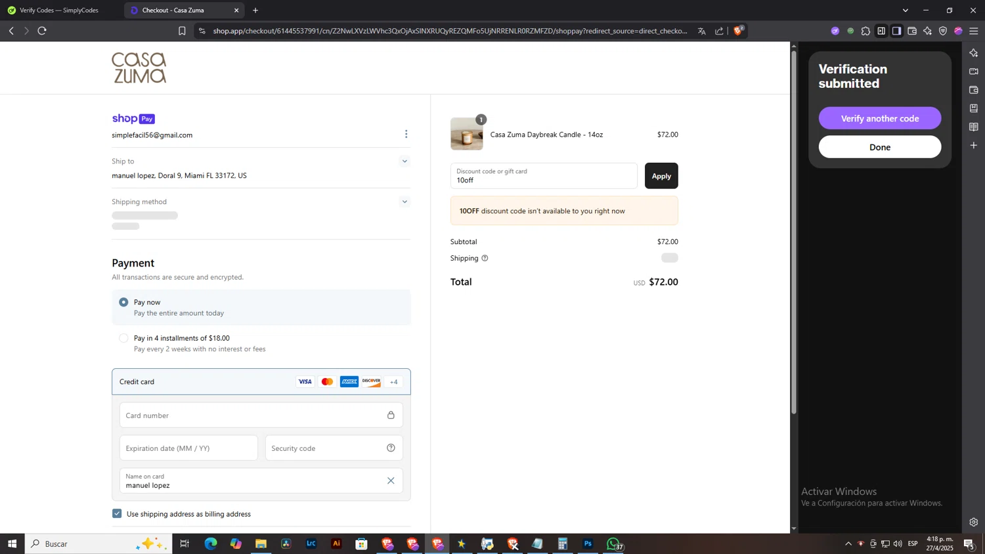Click the volume icon in system tray
The width and height of the screenshot is (985, 554).
[x=898, y=543]
